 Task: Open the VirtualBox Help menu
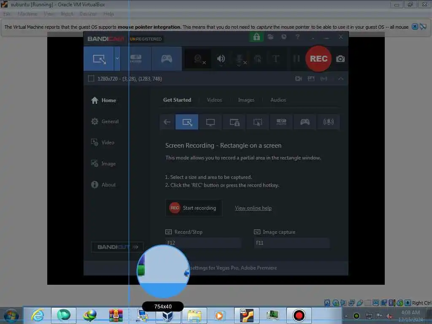pos(108,14)
